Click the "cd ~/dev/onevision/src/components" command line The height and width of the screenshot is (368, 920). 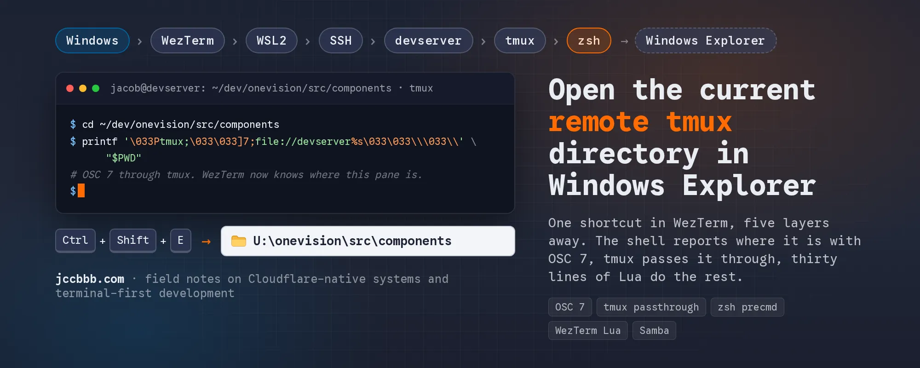[x=175, y=125]
